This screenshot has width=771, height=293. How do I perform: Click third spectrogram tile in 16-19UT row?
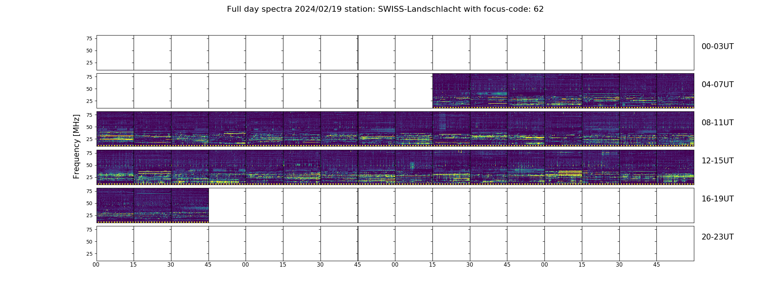point(190,205)
